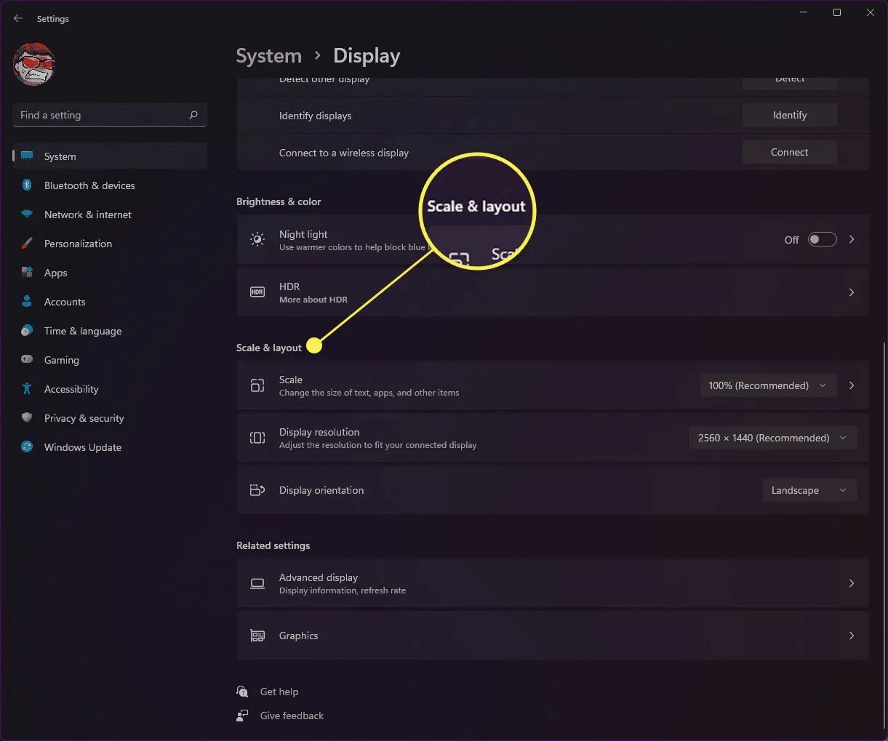Viewport: 888px width, 741px height.
Task: Click the Display resolution icon
Action: [257, 438]
